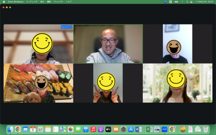Open the Calendar app in the Dock

pyautogui.click(x=33, y=129)
